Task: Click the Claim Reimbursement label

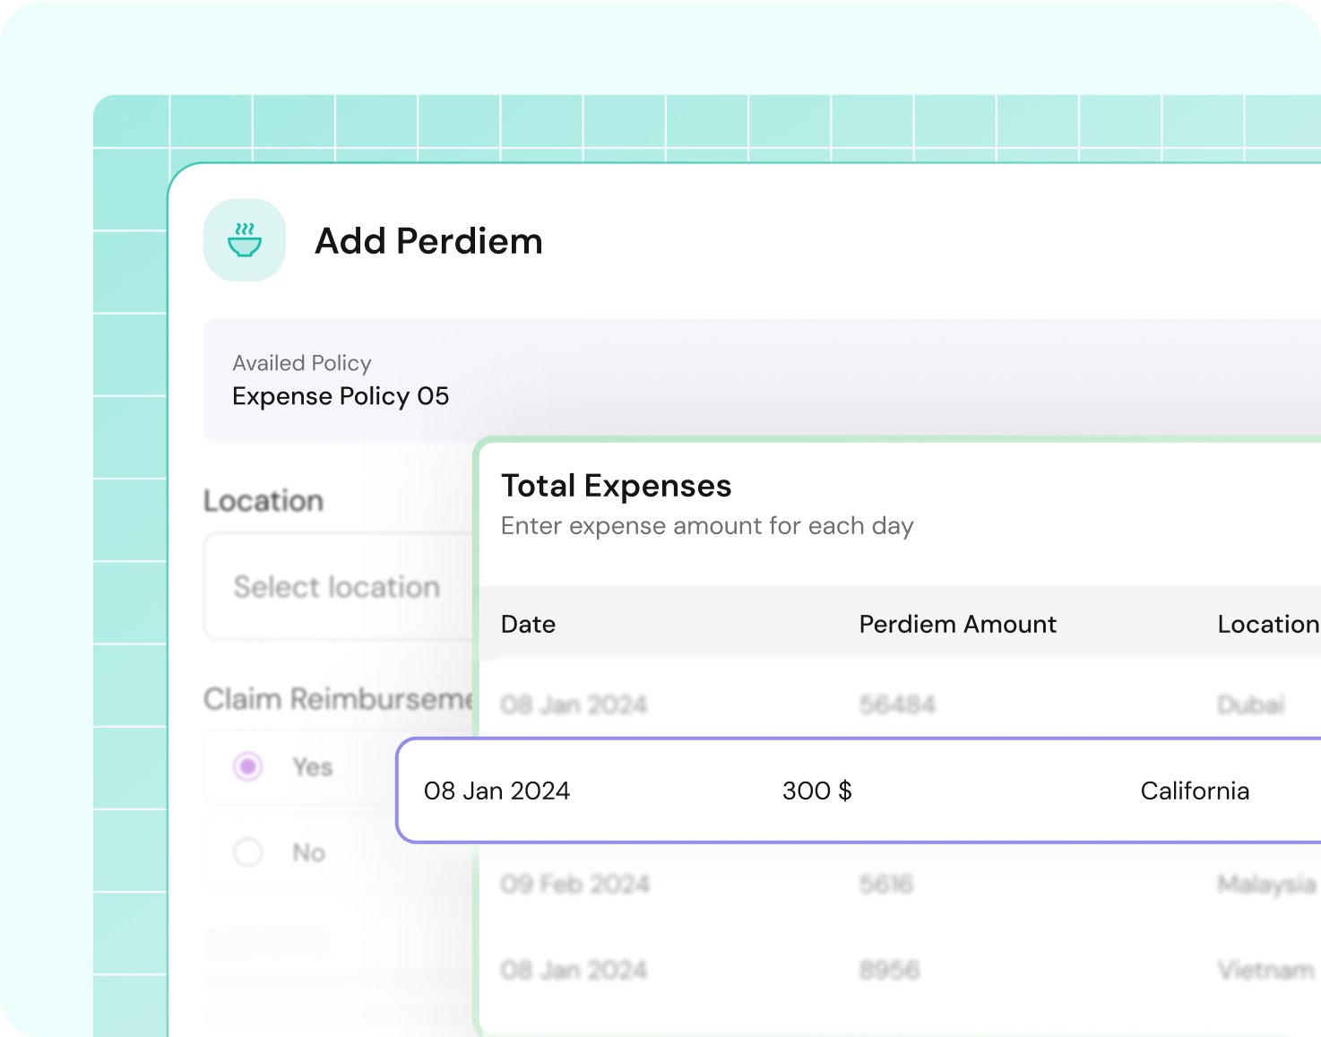Action: tap(339, 699)
